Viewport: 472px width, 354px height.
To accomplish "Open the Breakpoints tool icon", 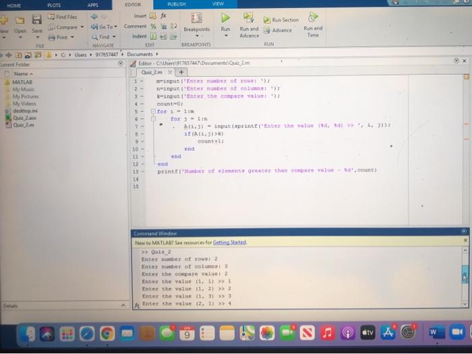I will pyautogui.click(x=197, y=18).
